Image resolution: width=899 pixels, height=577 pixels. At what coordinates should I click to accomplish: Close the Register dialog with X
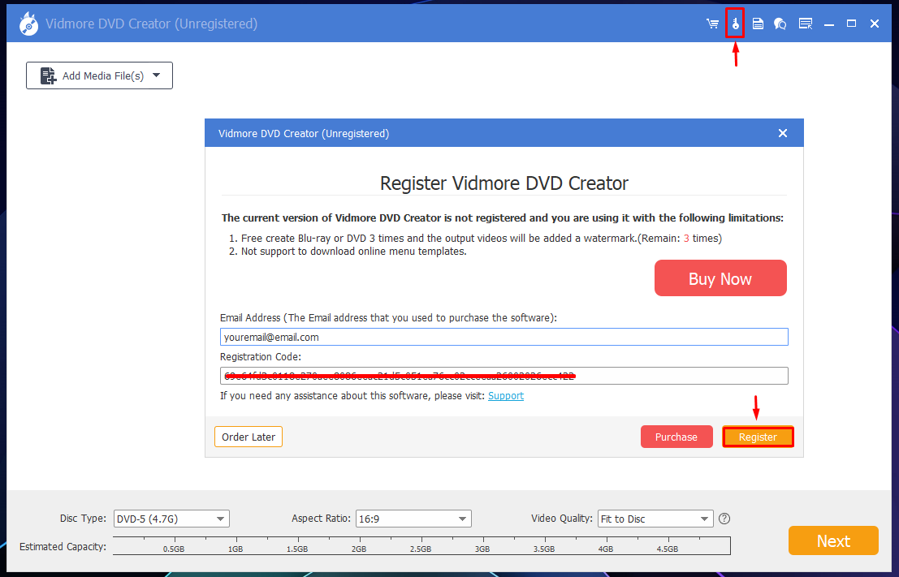pos(783,133)
